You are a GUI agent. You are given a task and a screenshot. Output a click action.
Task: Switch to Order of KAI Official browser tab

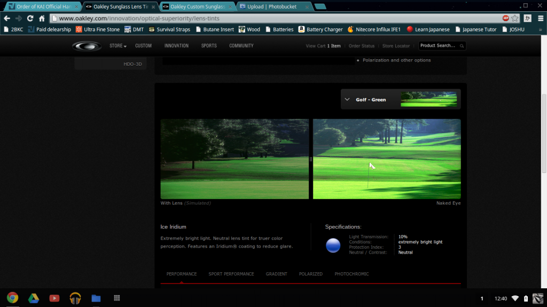coord(43,6)
